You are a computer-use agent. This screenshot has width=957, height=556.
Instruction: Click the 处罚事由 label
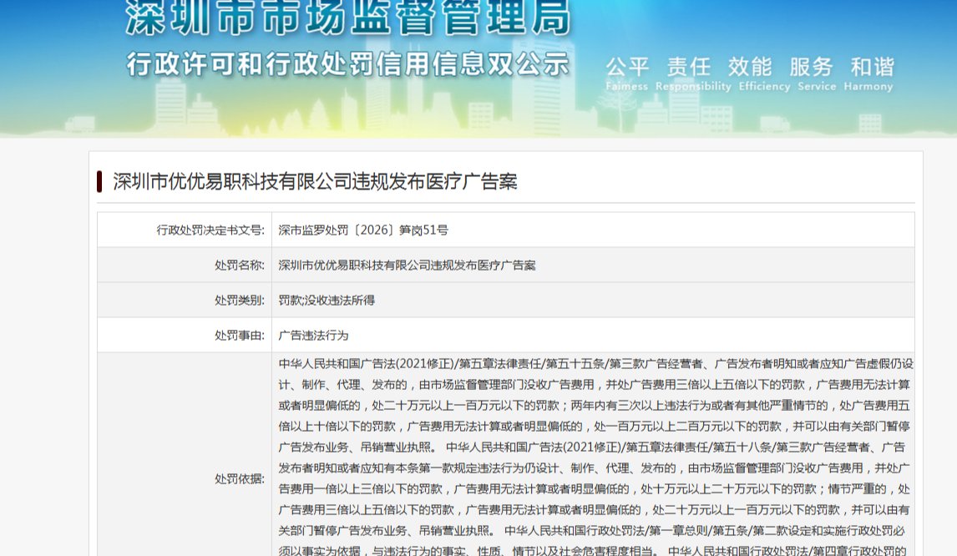(x=239, y=335)
